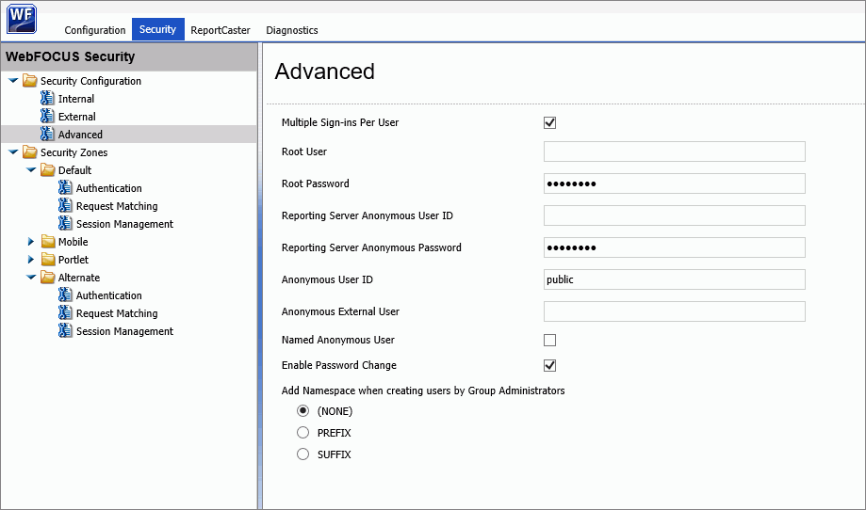Click the Security Configuration label
Viewport: 866px width, 510px height.
pyautogui.click(x=90, y=81)
